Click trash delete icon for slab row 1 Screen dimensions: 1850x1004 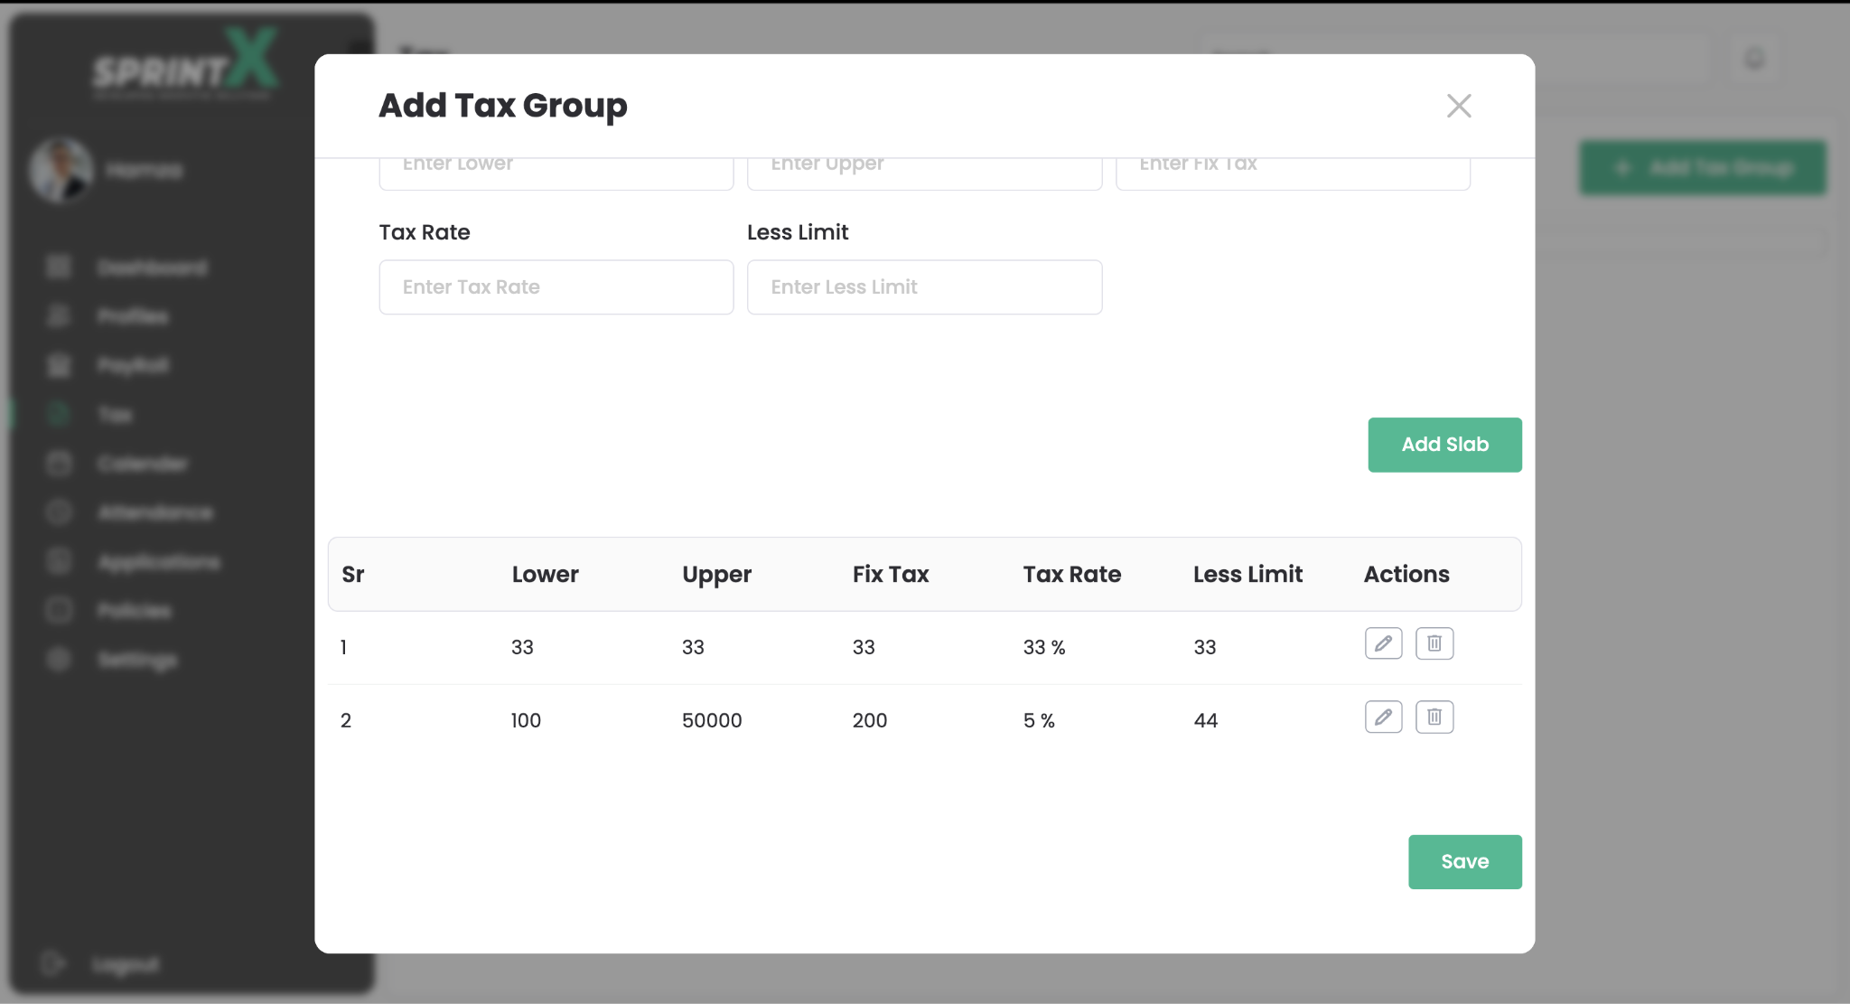pos(1434,643)
